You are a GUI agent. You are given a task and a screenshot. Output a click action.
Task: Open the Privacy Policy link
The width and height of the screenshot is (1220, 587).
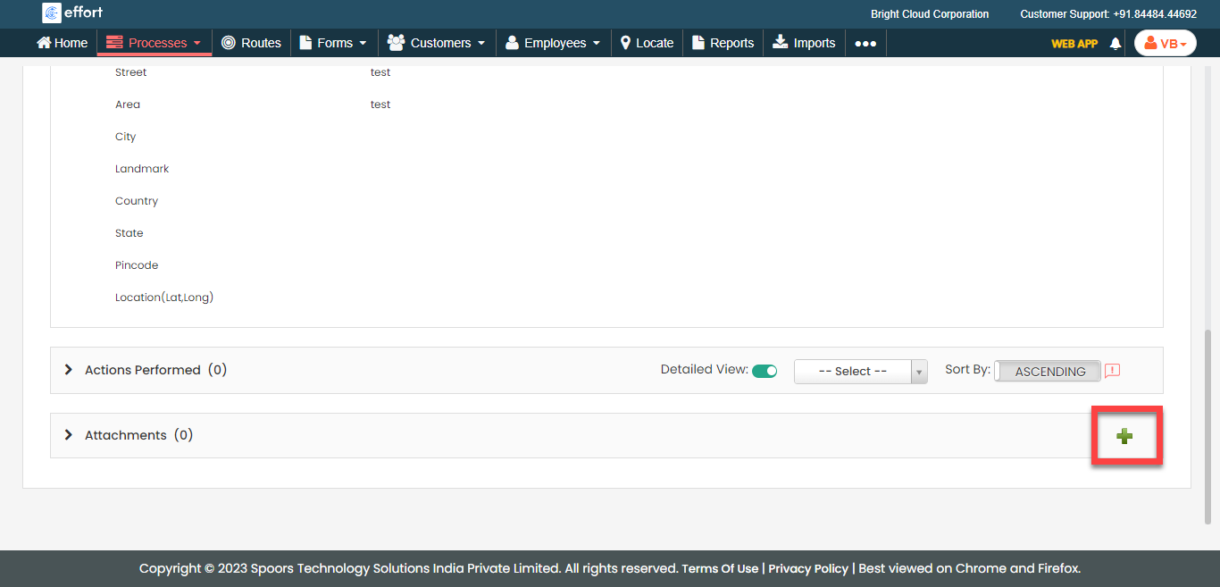click(808, 568)
